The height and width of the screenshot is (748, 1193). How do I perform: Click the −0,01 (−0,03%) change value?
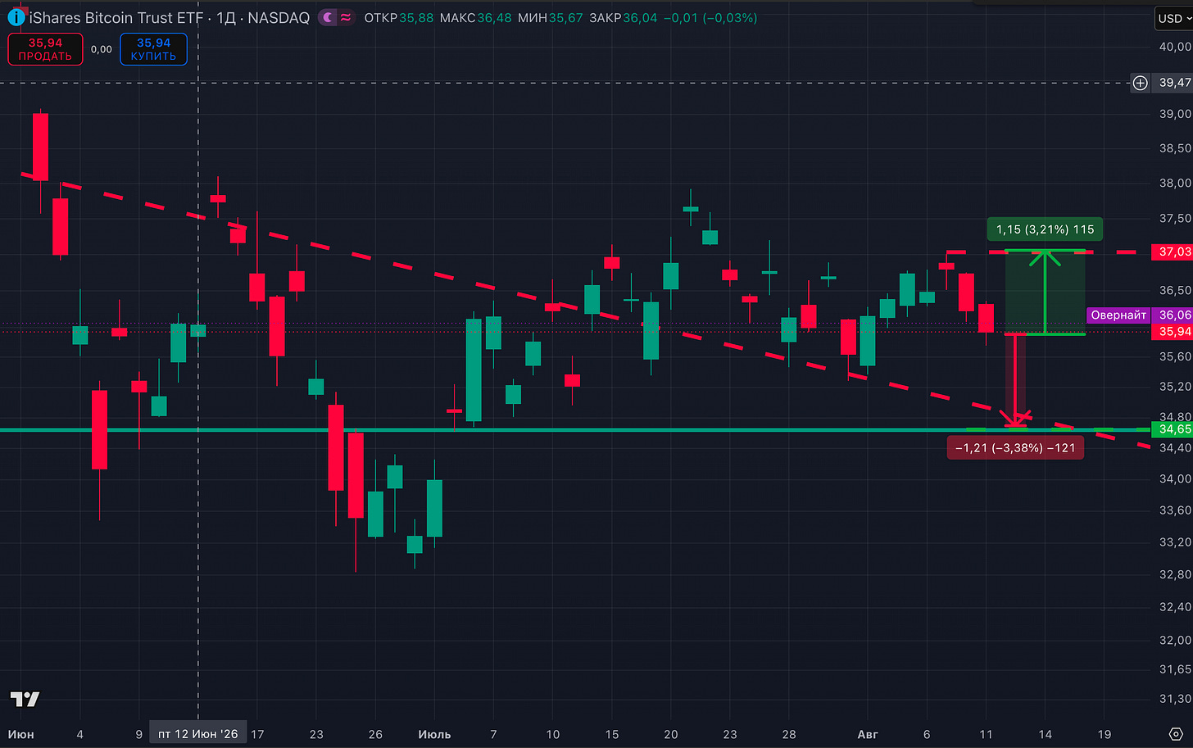(x=710, y=17)
